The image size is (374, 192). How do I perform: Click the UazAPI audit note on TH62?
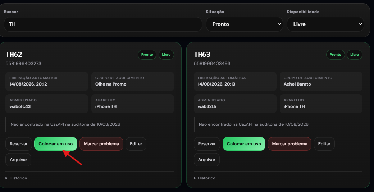point(65,124)
